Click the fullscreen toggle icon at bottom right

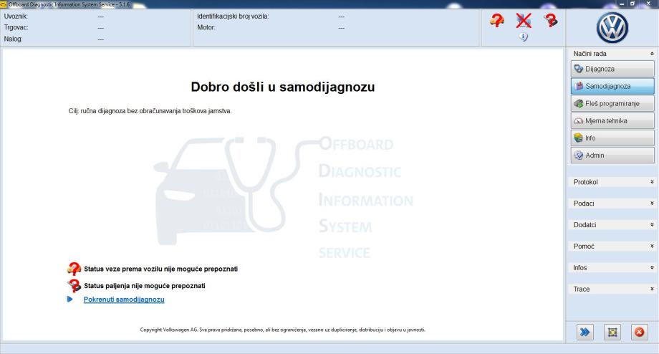tap(612, 332)
